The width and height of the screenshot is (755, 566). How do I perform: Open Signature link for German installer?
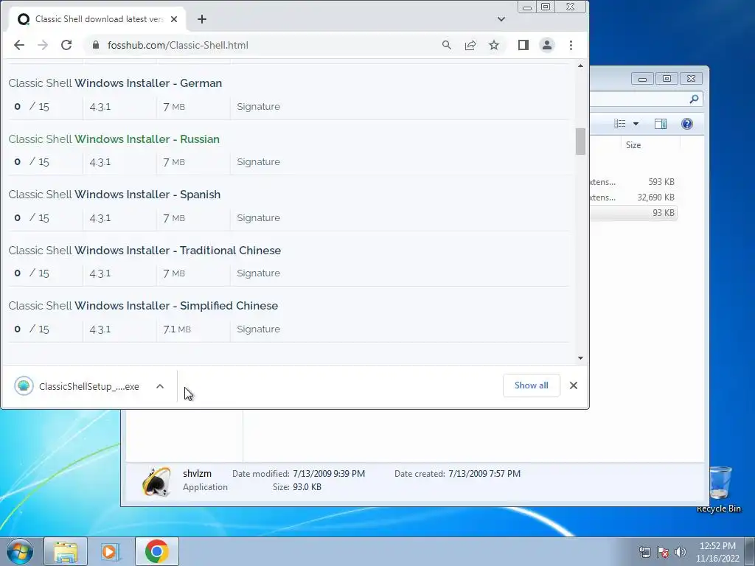[258, 106]
